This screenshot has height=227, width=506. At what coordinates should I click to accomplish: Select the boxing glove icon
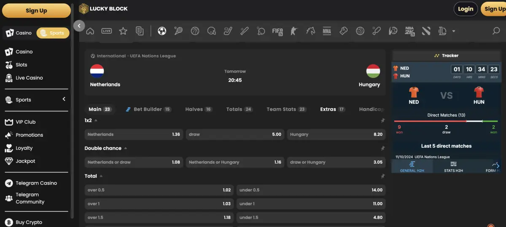tap(343, 31)
